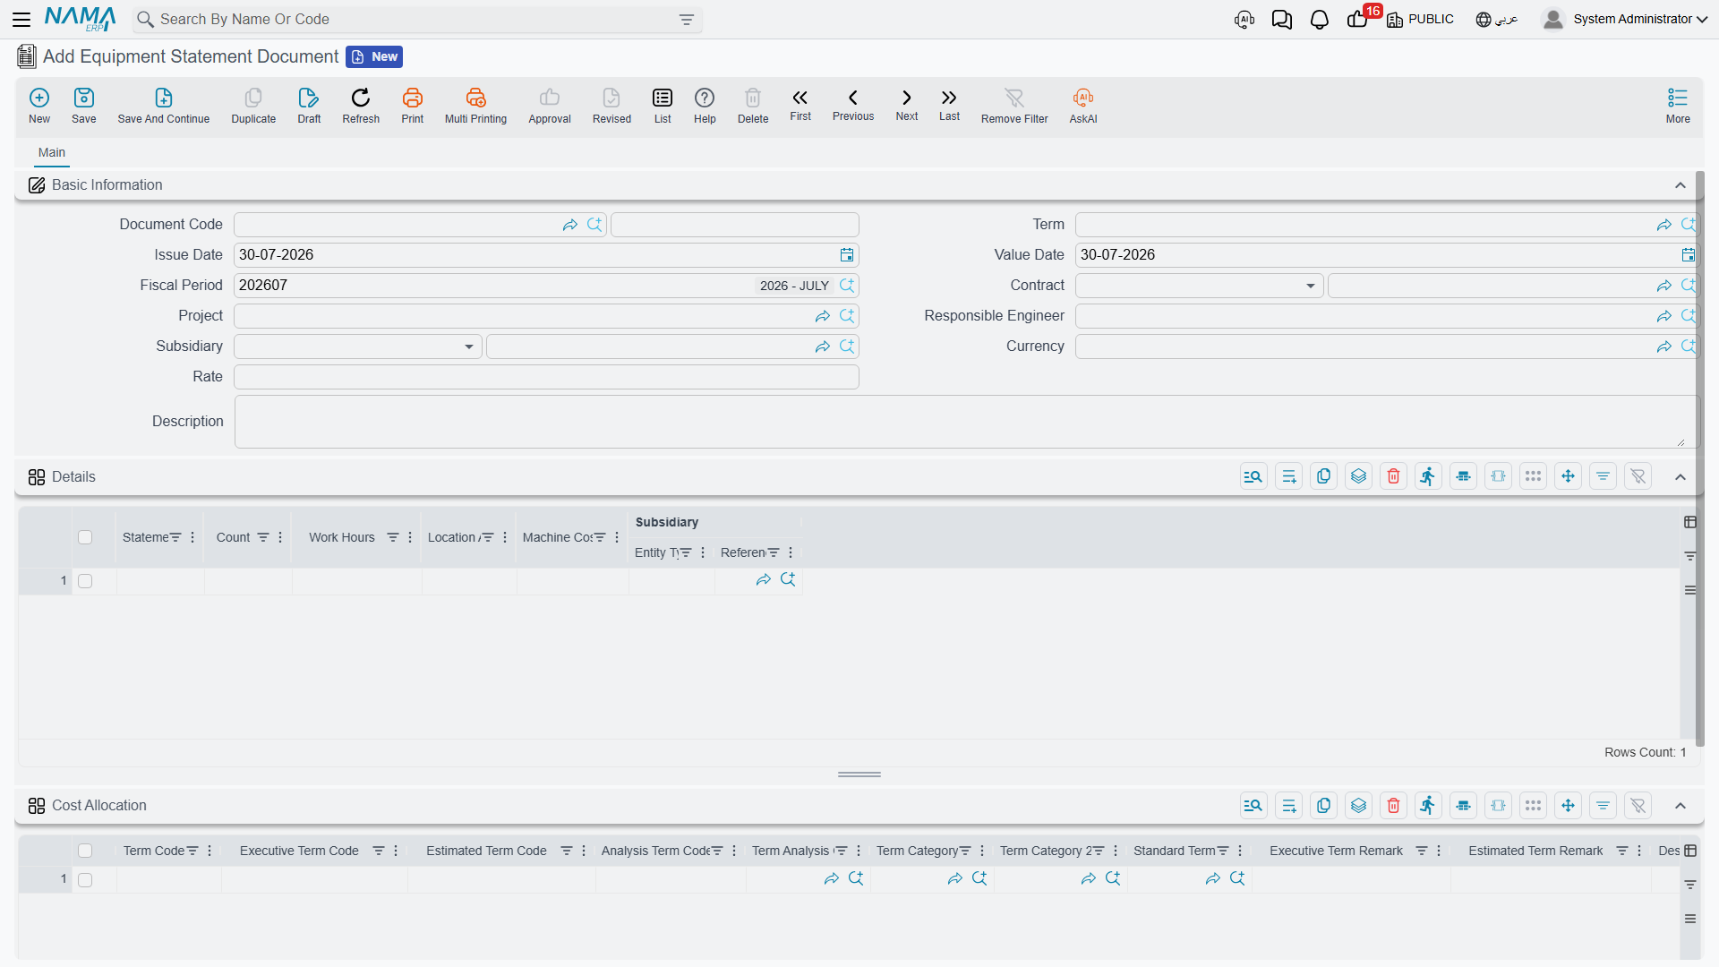Click Save And Continue toolbar icon
This screenshot has width=1719, height=967.
pyautogui.click(x=164, y=105)
